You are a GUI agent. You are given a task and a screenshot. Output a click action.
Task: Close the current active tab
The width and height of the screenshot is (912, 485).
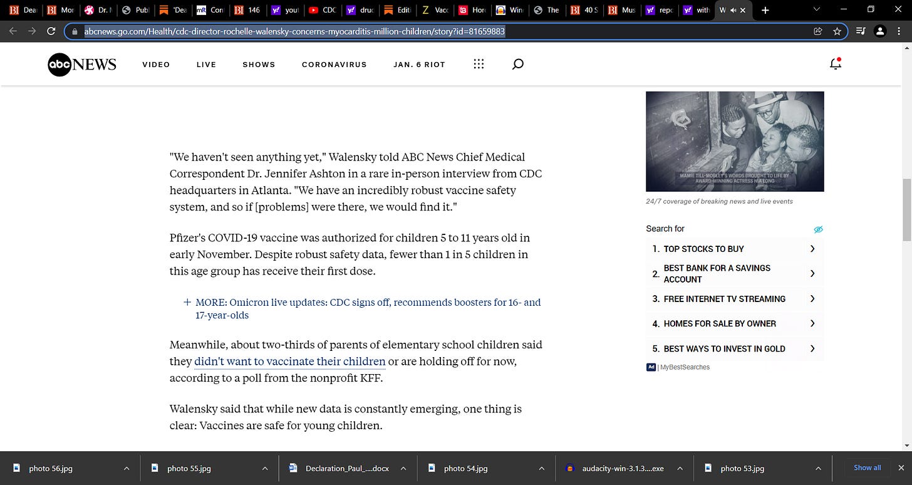coord(743,10)
